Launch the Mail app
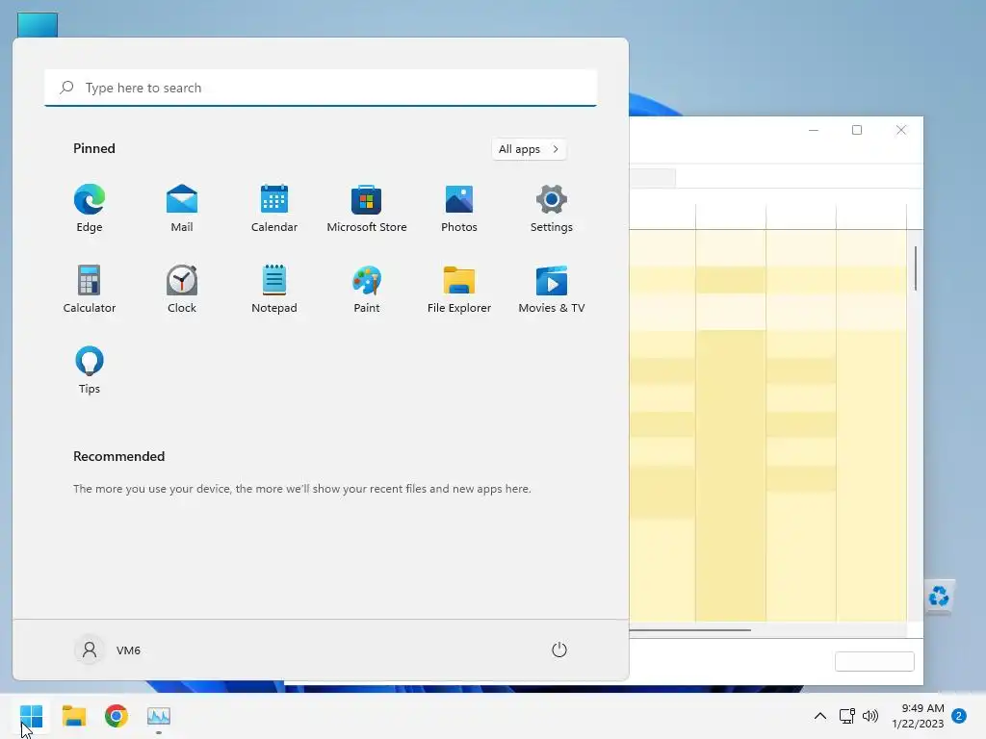Viewport: 986px width, 739px height. [x=182, y=209]
